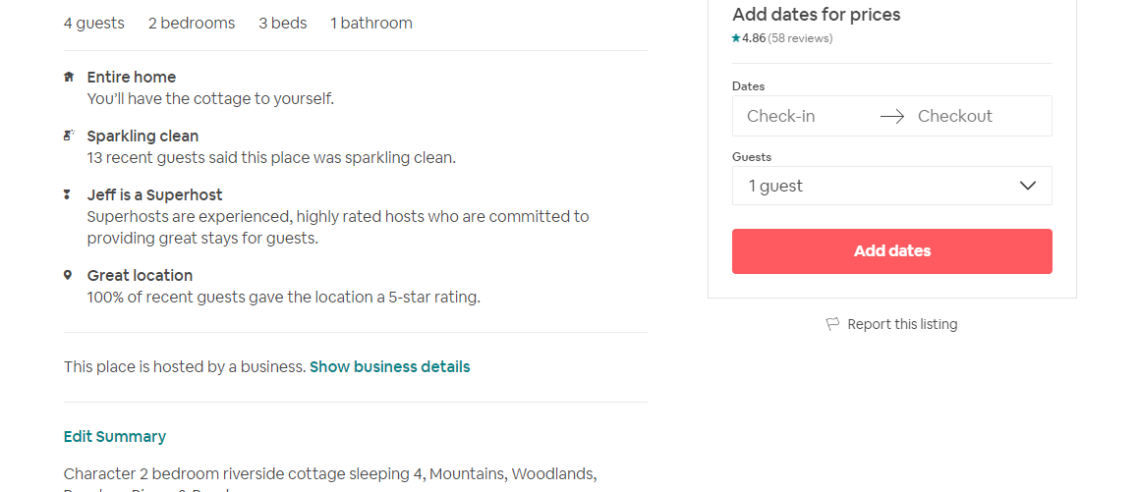Click the star rating icon near 4.86

coord(736,37)
